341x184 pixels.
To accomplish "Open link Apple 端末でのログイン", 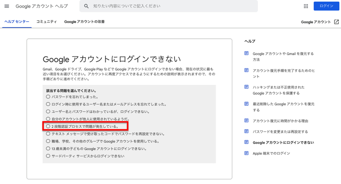I will click(x=271, y=153).
